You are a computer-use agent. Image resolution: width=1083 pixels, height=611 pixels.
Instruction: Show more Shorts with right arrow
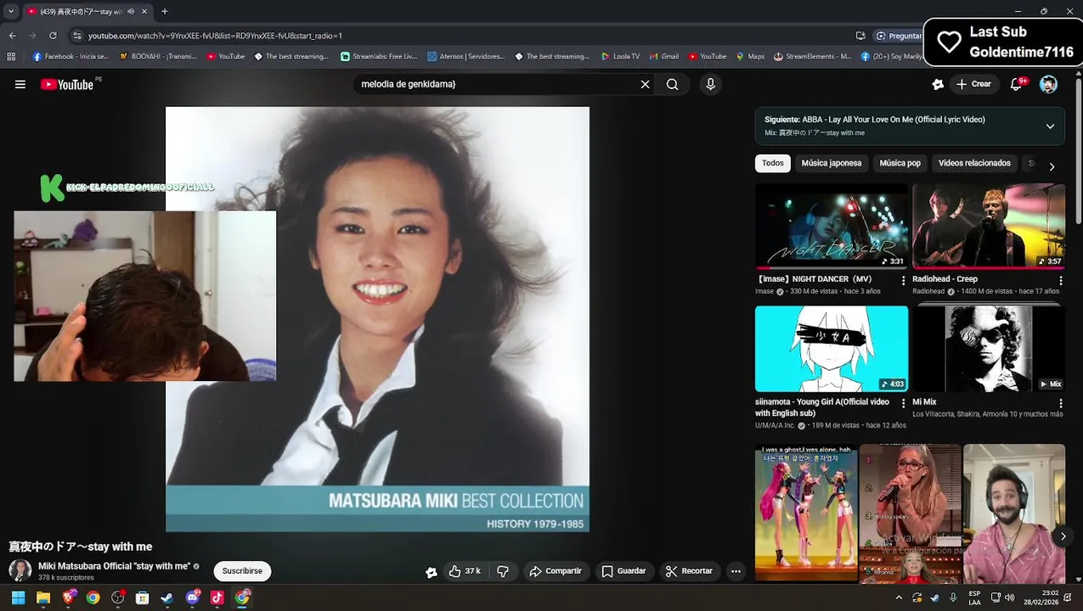click(x=1063, y=536)
